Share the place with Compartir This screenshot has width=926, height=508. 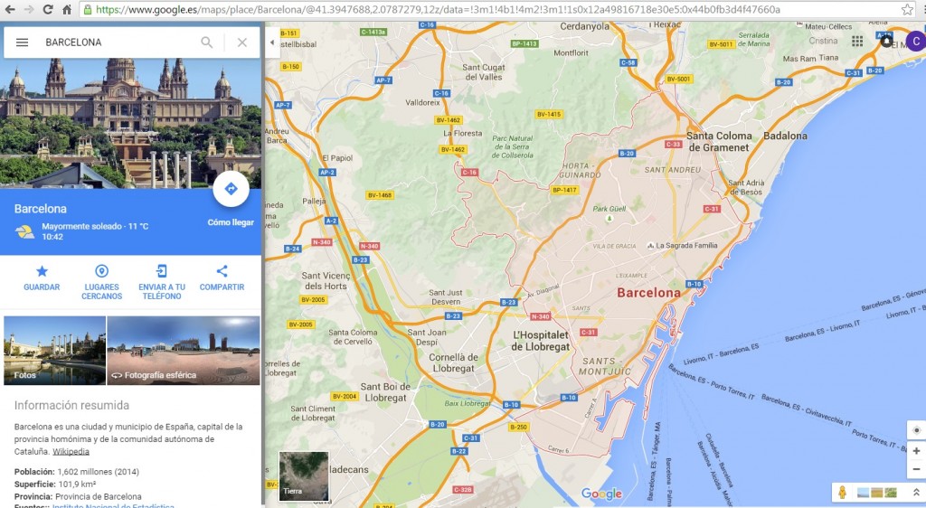222,278
